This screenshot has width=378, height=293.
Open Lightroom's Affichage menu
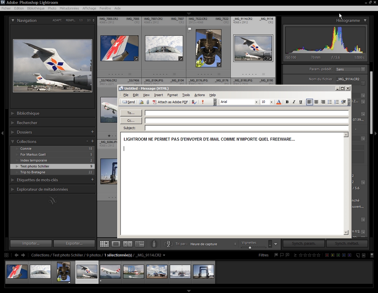pos(89,8)
